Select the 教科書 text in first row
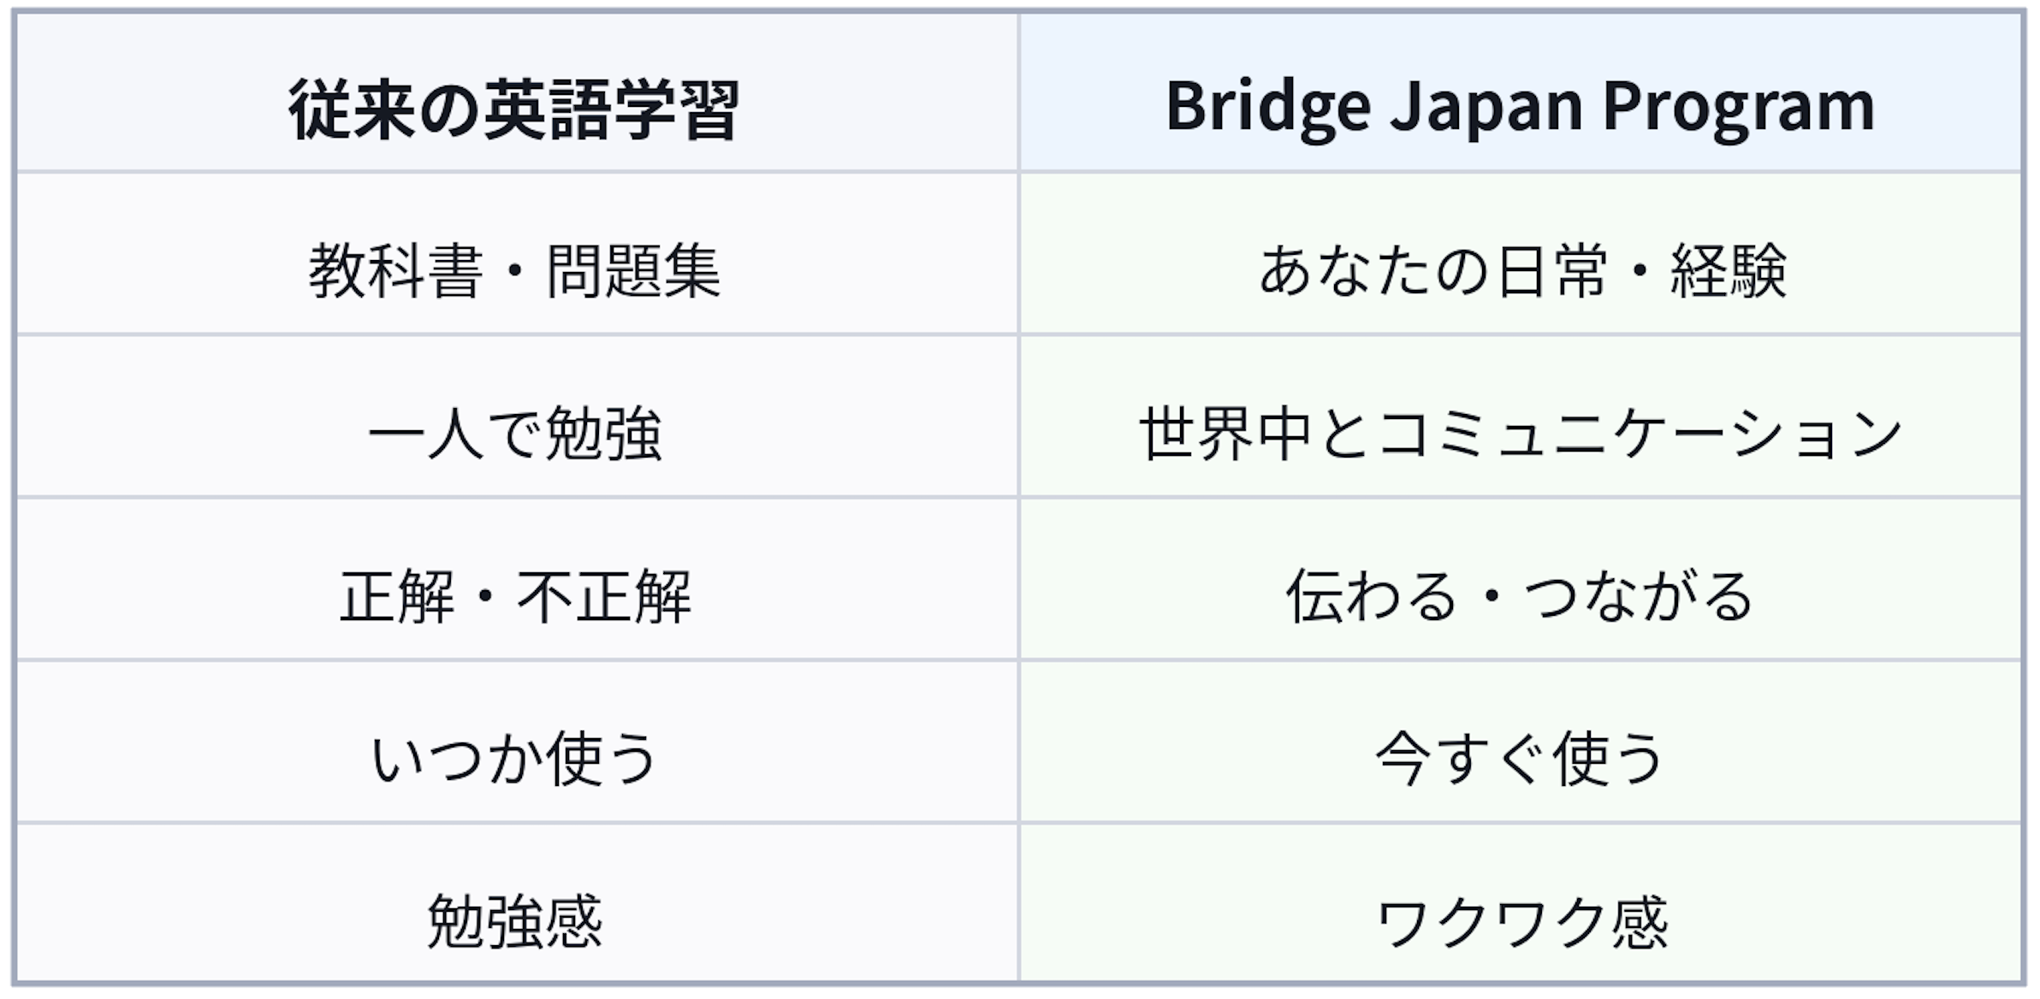Image resolution: width=2040 pixels, height=999 pixels. 395,271
